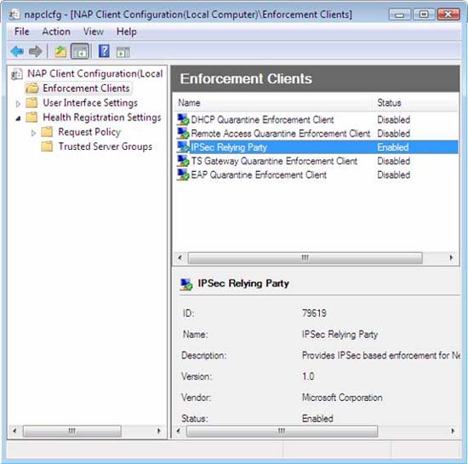Click the client list horizontal scrollbar thumb
Image resolution: width=468 pixels, height=464 pixels.
click(x=305, y=258)
